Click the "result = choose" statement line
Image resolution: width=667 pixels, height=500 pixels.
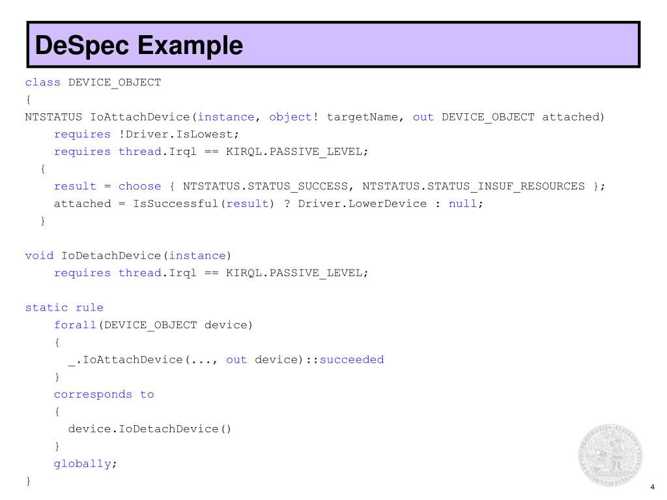point(330,186)
